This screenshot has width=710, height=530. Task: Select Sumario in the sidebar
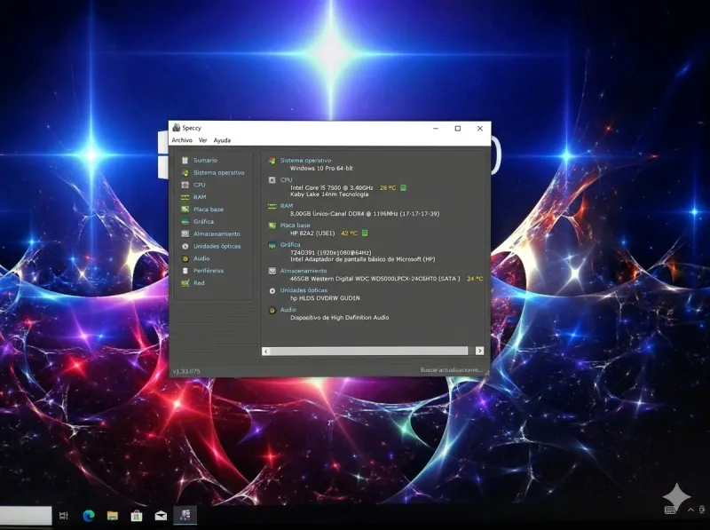205,161
